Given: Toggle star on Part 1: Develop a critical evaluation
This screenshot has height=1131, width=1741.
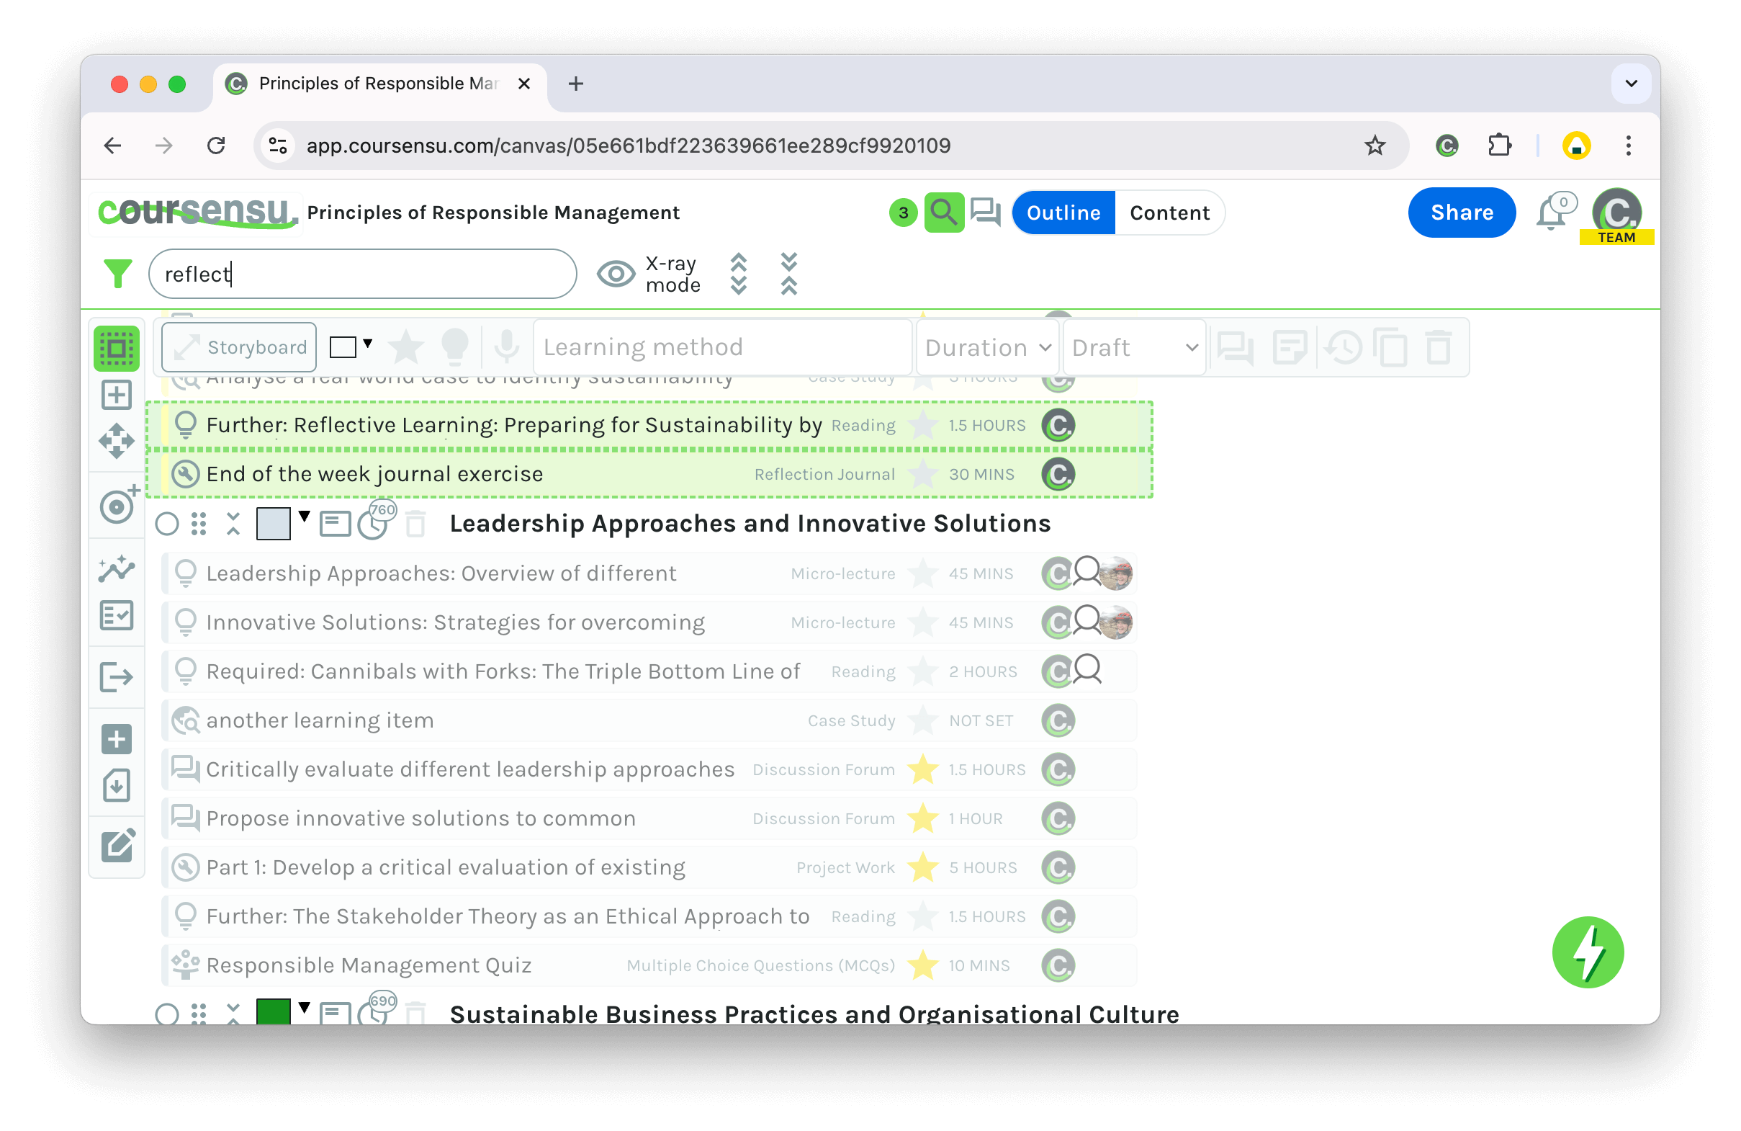Looking at the screenshot, I should (922, 867).
